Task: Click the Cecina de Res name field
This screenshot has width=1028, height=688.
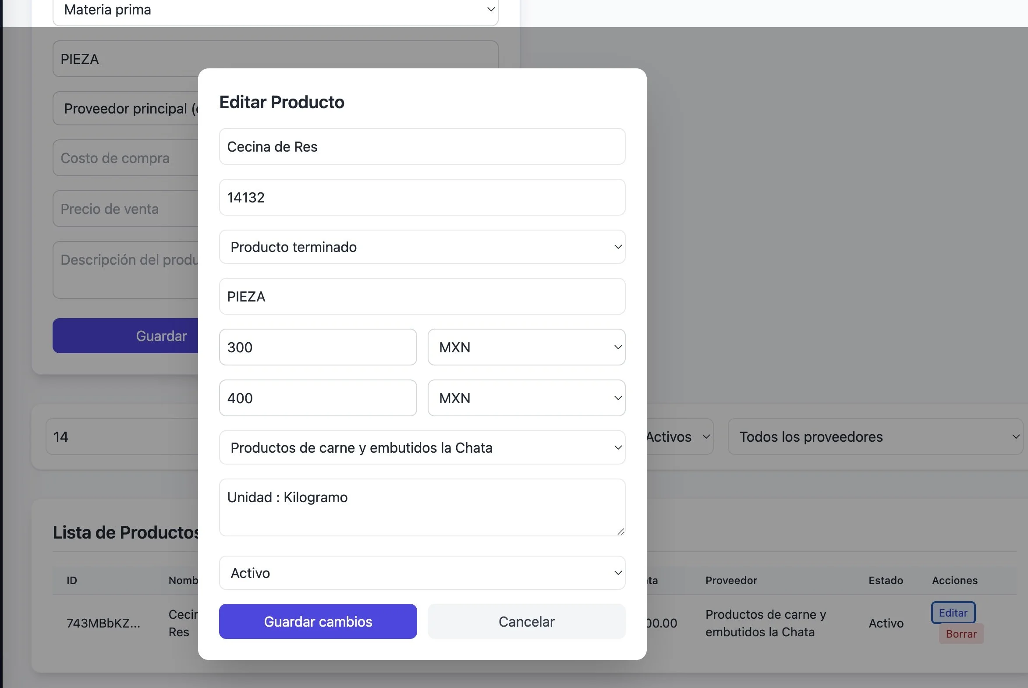Action: [422, 146]
